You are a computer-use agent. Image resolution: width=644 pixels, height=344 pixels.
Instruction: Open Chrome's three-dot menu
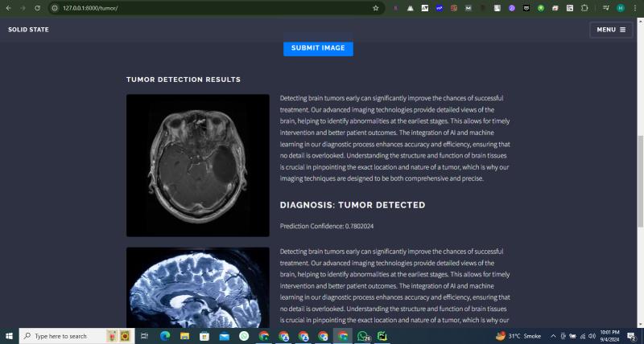[x=635, y=8]
